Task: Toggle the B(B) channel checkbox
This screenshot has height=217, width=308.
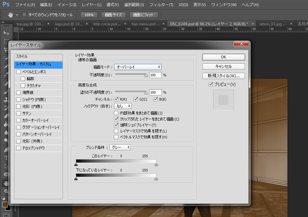Action: click(x=155, y=99)
